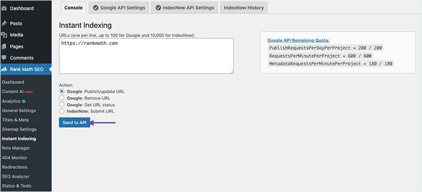The width and height of the screenshot is (422, 192).
Task: Click the https://rankmath.com URL text
Action: click(x=89, y=43)
